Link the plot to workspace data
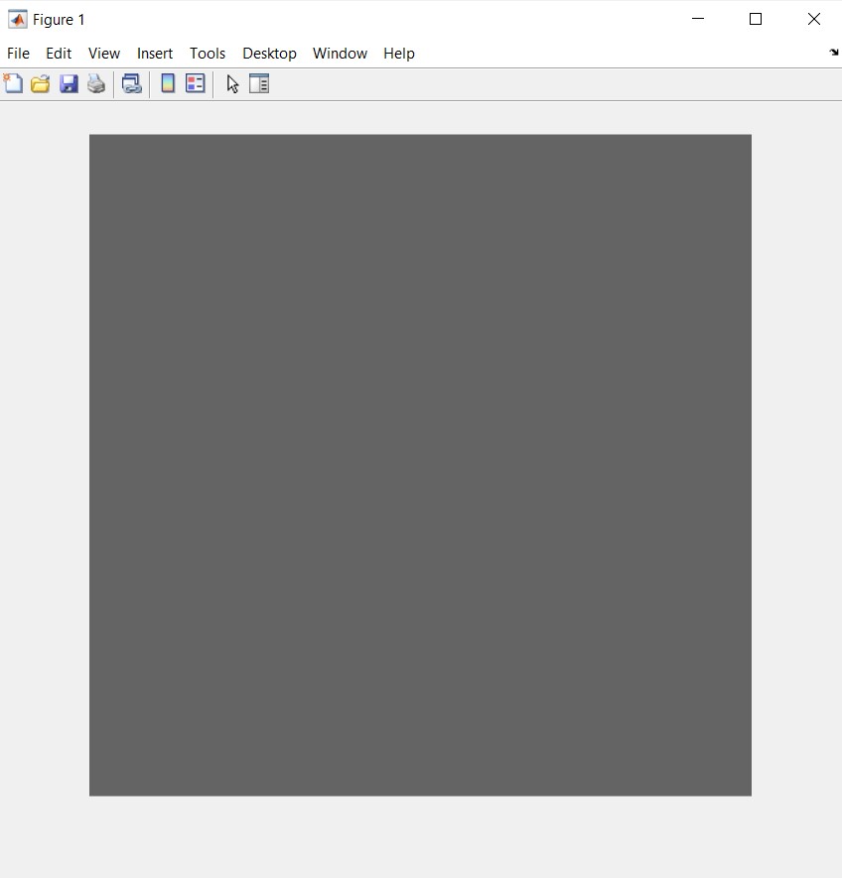Image resolution: width=842 pixels, height=878 pixels. [131, 83]
